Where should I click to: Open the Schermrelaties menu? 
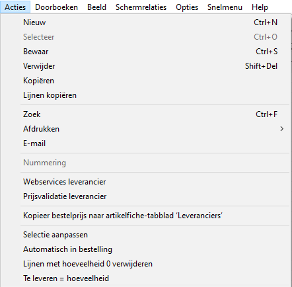click(141, 7)
